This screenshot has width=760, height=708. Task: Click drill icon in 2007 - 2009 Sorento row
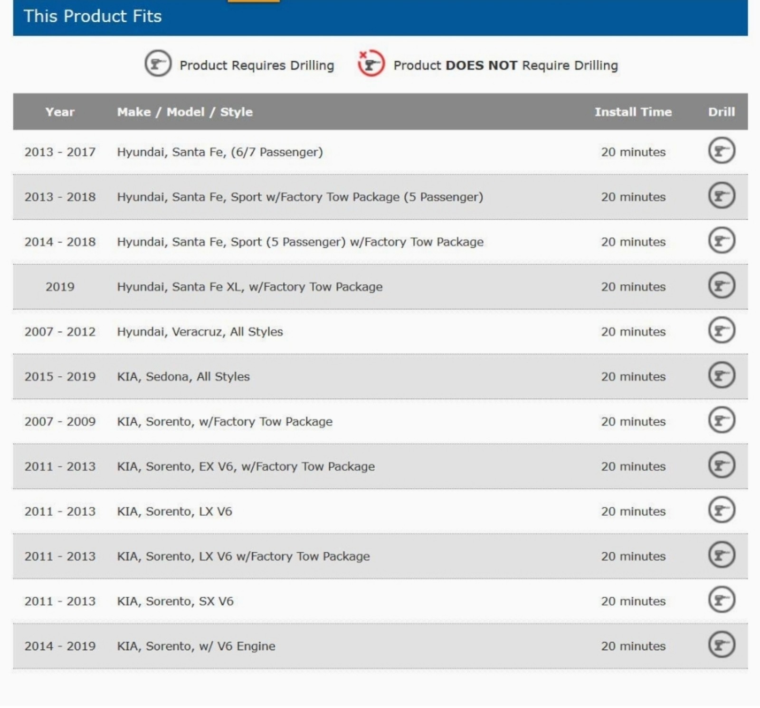(722, 420)
